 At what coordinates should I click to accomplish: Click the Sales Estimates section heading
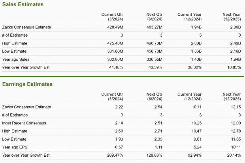click(23, 4)
